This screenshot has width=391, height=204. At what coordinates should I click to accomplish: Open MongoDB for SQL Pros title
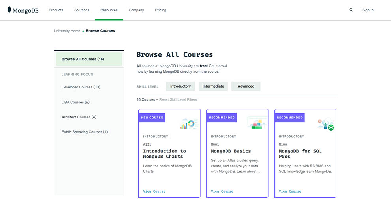click(300, 153)
